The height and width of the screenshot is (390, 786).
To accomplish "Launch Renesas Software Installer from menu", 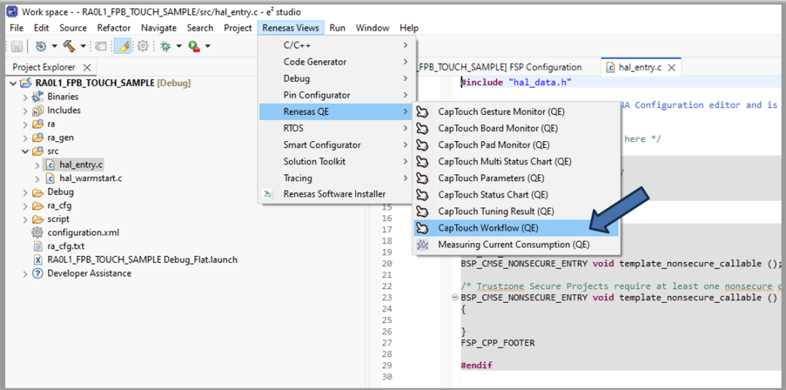I will (334, 194).
